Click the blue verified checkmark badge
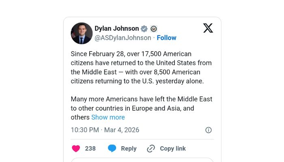 (144, 29)
